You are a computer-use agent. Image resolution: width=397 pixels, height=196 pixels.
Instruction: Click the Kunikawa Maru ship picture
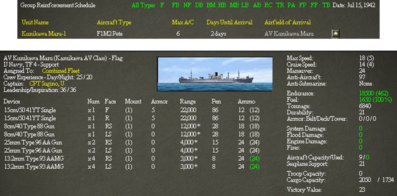click(215, 74)
